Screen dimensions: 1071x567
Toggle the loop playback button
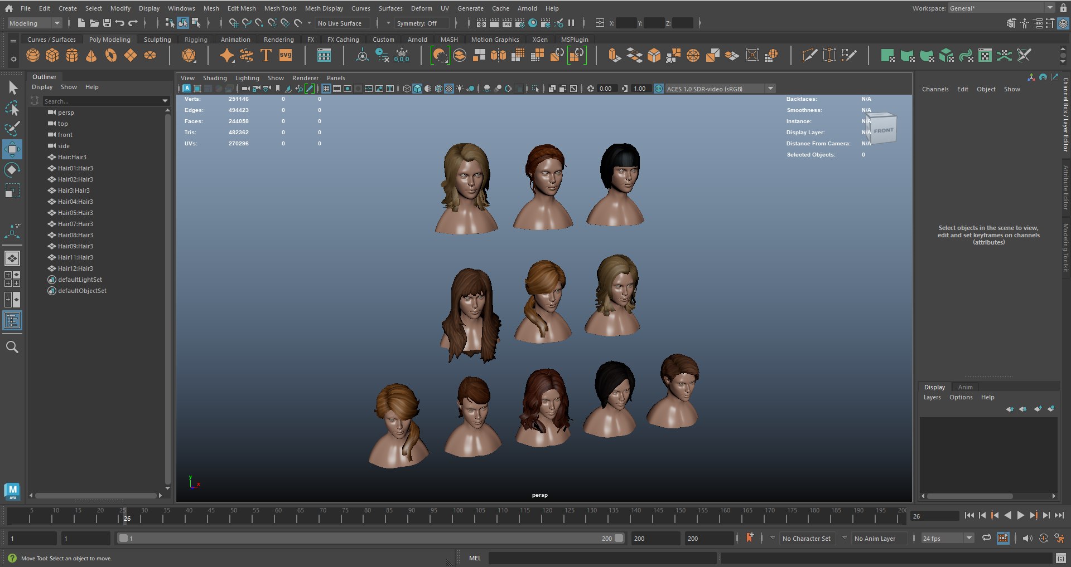[x=987, y=538]
